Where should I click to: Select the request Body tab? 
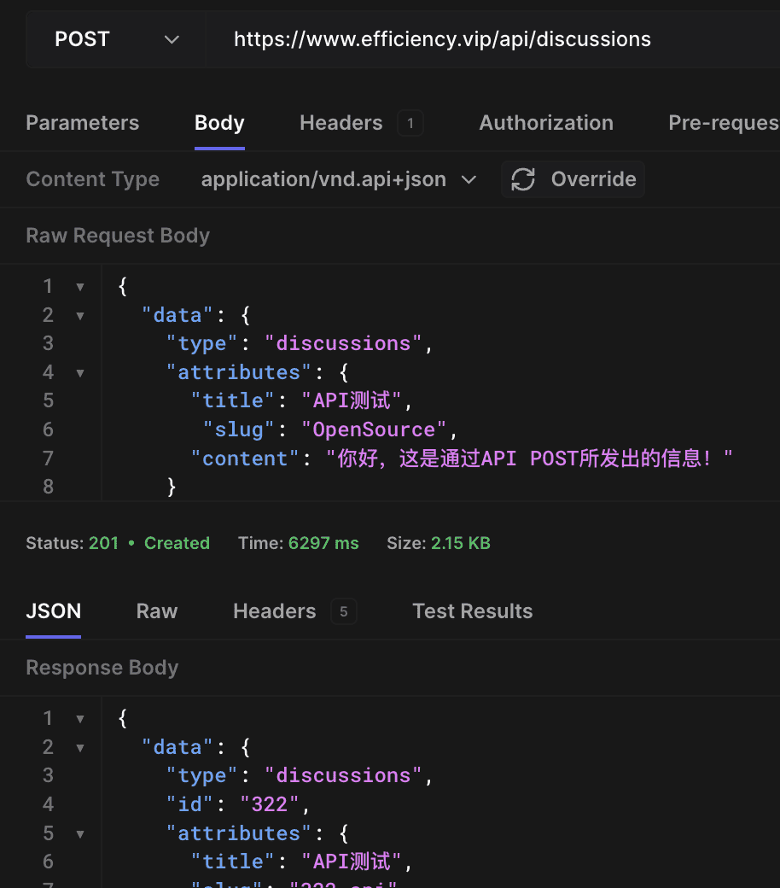point(219,123)
